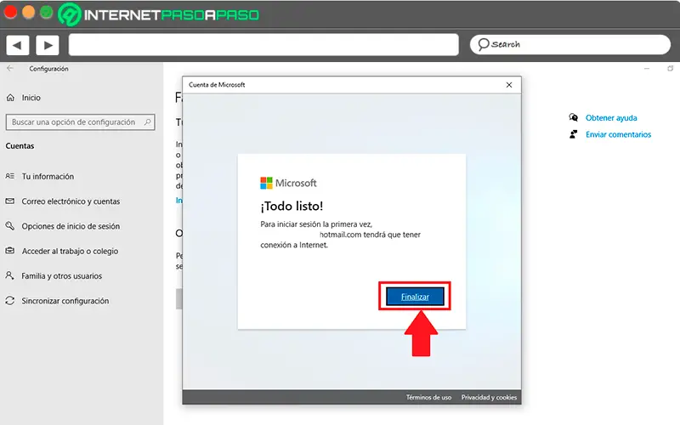Restore the Configuración window
This screenshot has height=425, width=680.
[670, 69]
